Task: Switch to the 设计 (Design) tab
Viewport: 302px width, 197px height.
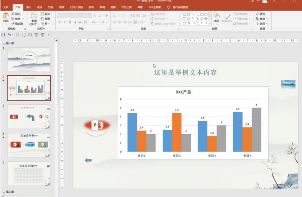Action: click(40, 7)
